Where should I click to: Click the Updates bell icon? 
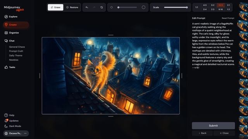(6, 121)
